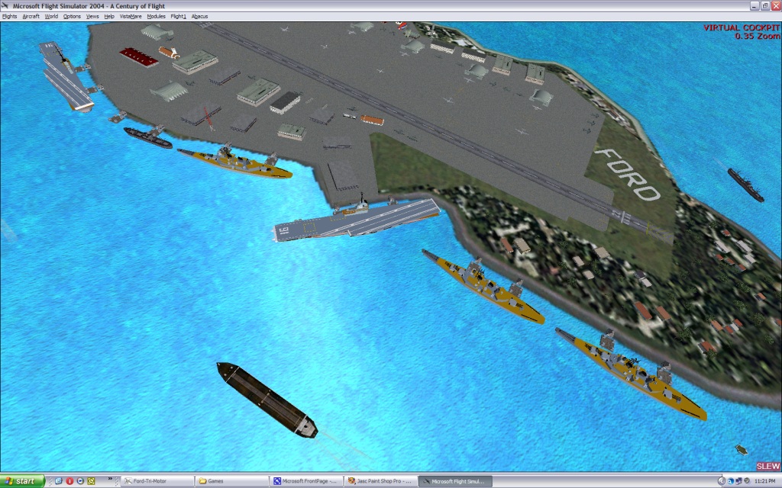This screenshot has width=782, height=488.
Task: Click the Windows start button
Action: [x=22, y=481]
